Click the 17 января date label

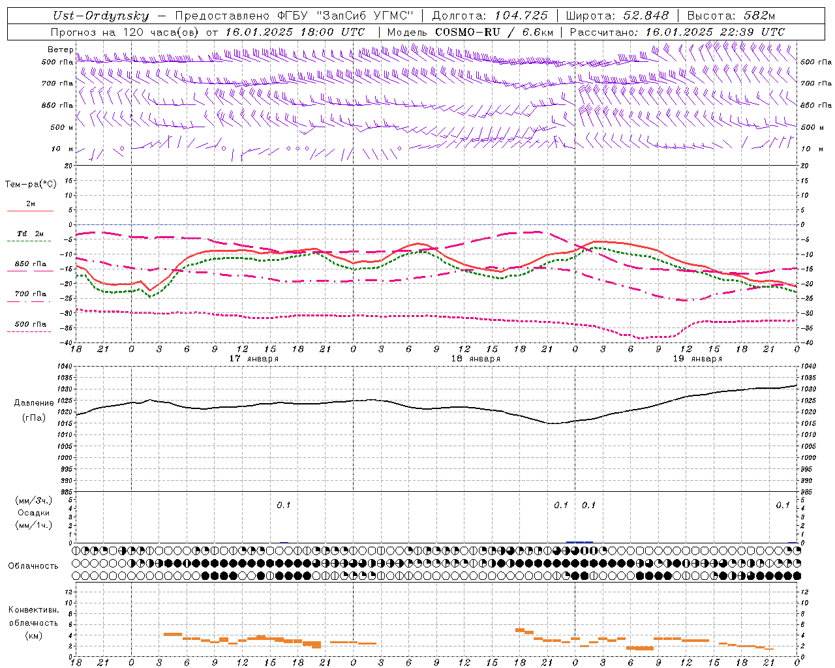click(254, 359)
